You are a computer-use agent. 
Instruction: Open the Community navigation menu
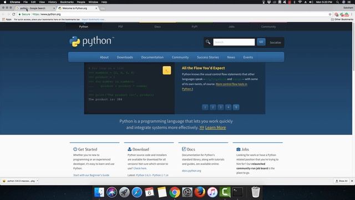180,57
